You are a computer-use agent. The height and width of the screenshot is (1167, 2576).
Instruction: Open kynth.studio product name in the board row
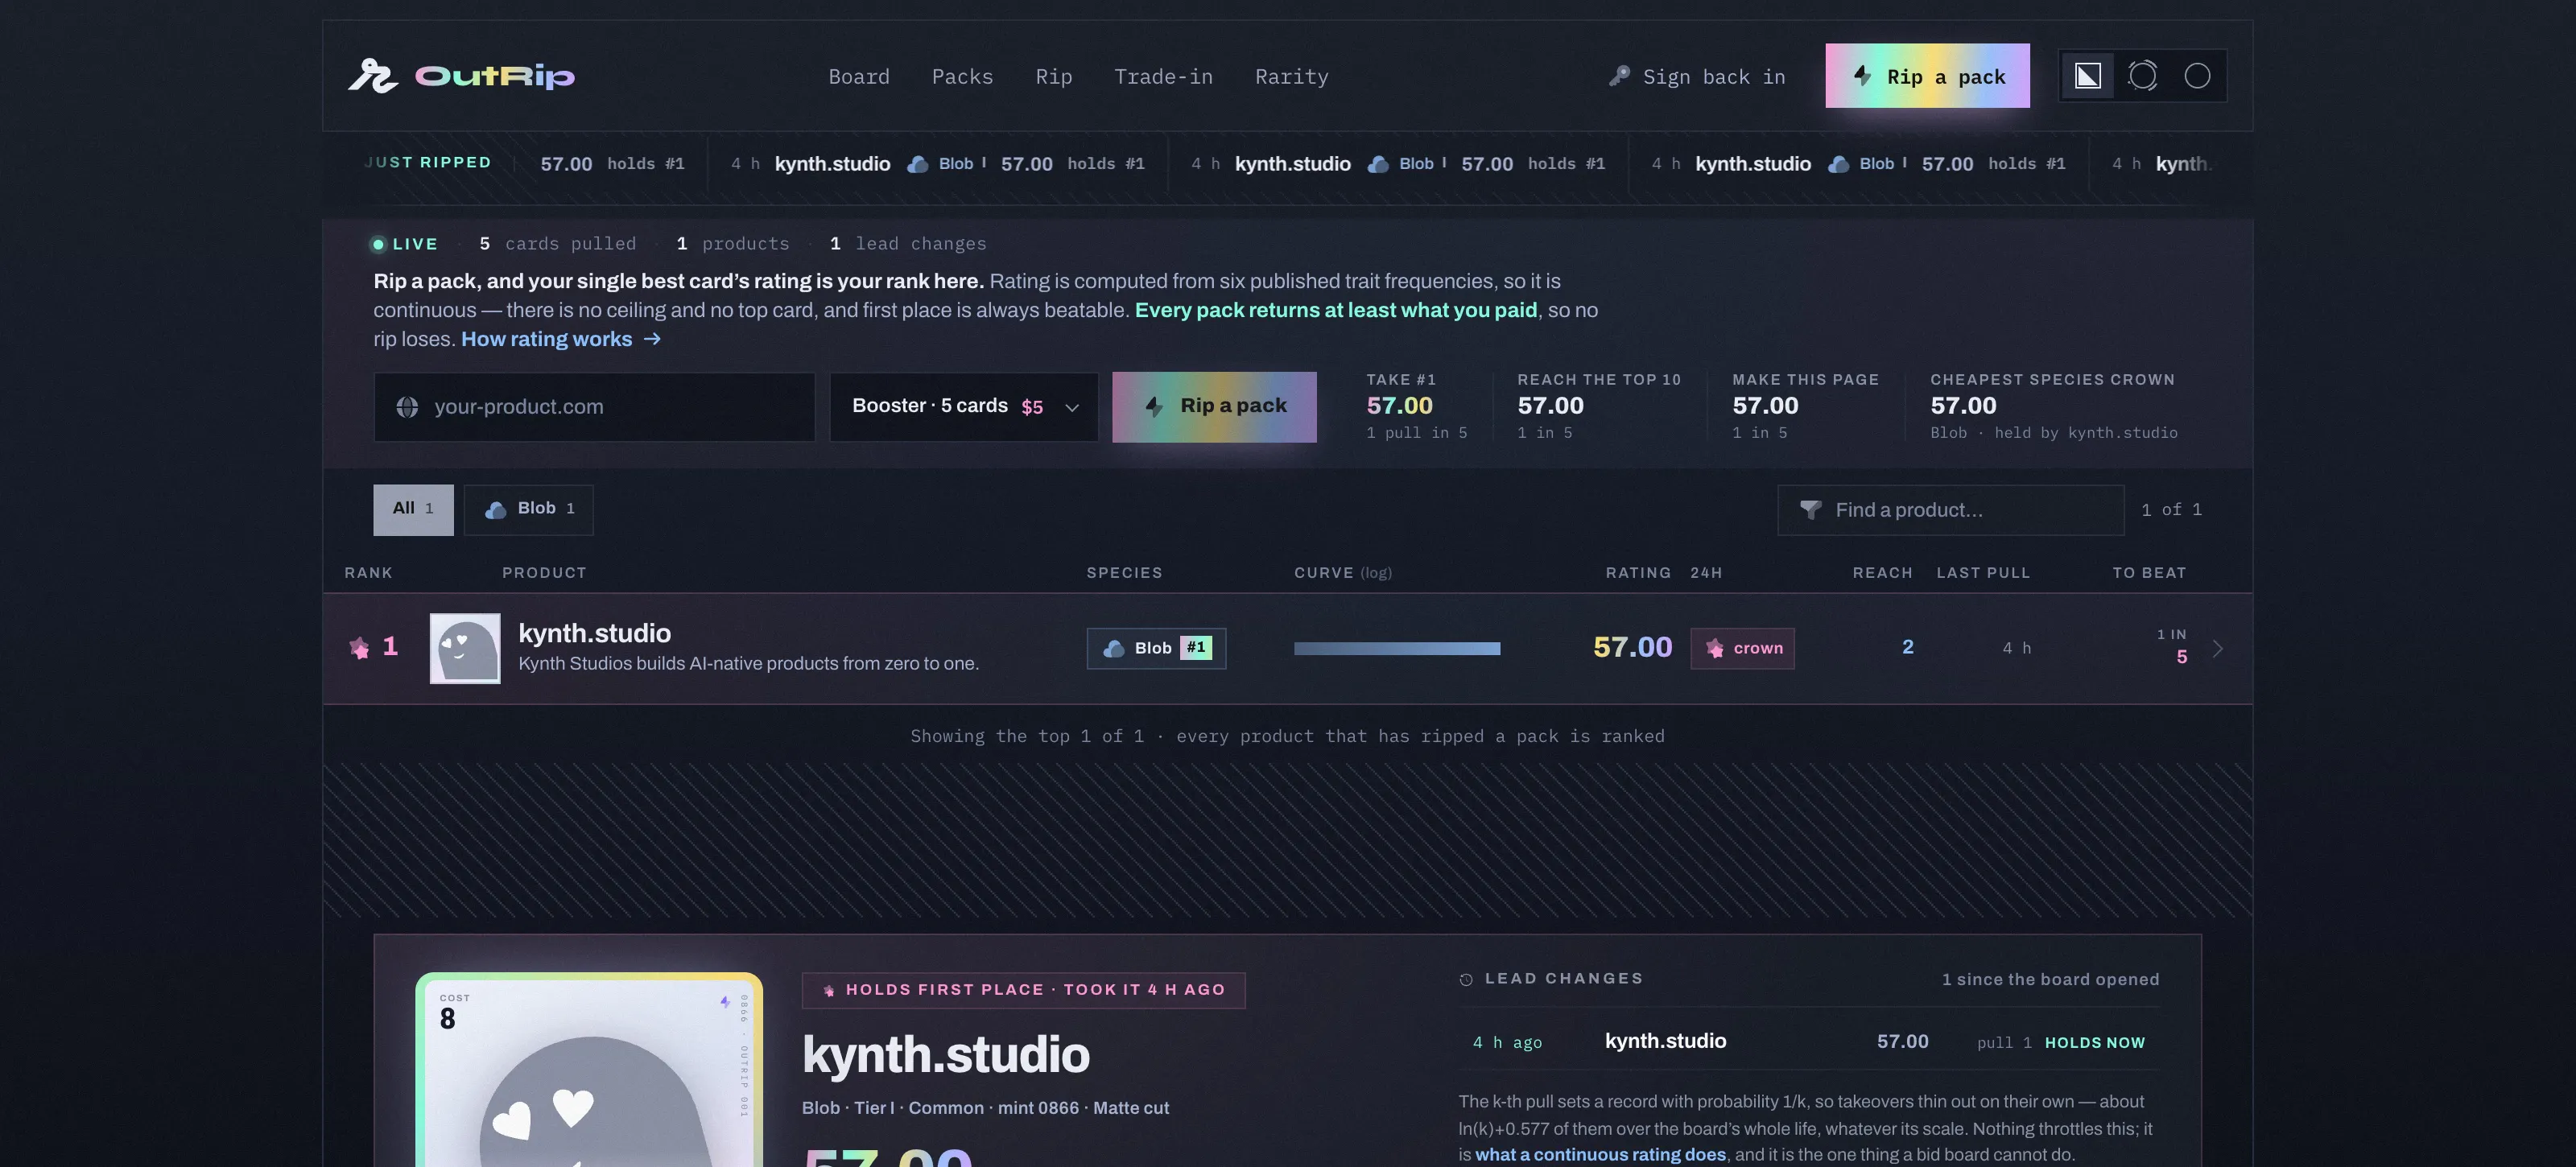(594, 633)
